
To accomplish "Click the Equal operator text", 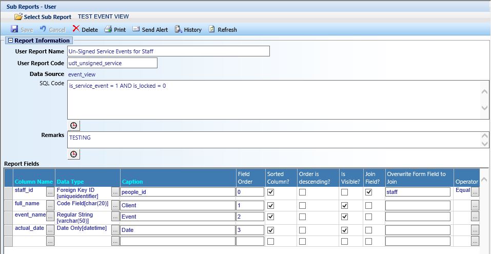I will coord(463,190).
